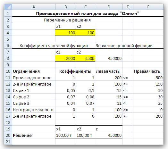Select right-part value 150
Viewport: 168px width, 149px height.
pos(148,84)
